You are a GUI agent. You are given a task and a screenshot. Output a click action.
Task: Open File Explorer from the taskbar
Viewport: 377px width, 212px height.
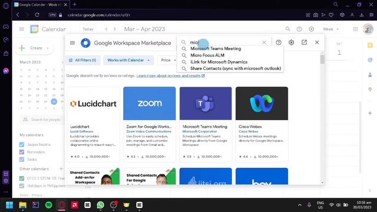(23, 205)
